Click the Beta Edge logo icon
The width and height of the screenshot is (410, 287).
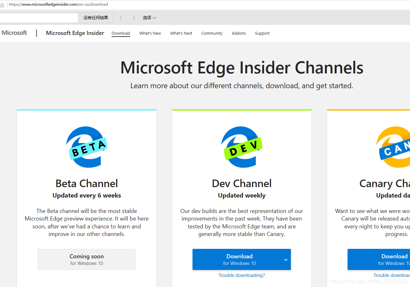coord(86,147)
